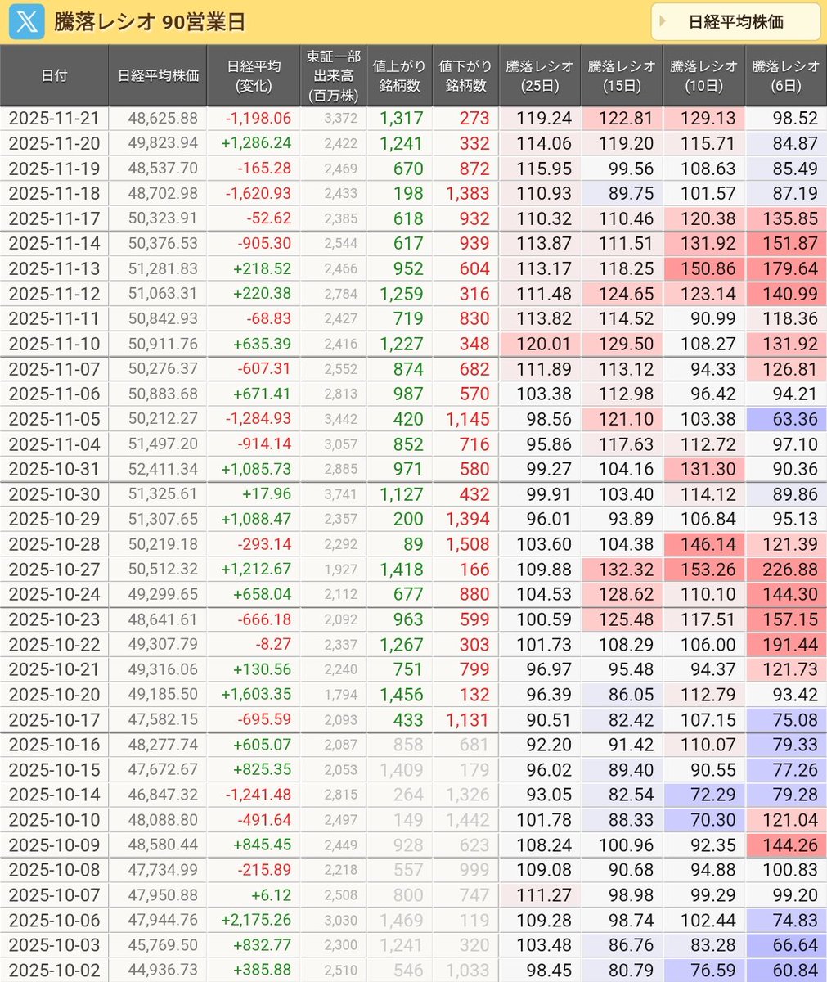Click the 騰落レシオ(15日) column header
This screenshot has width=827, height=982.
click(x=622, y=75)
